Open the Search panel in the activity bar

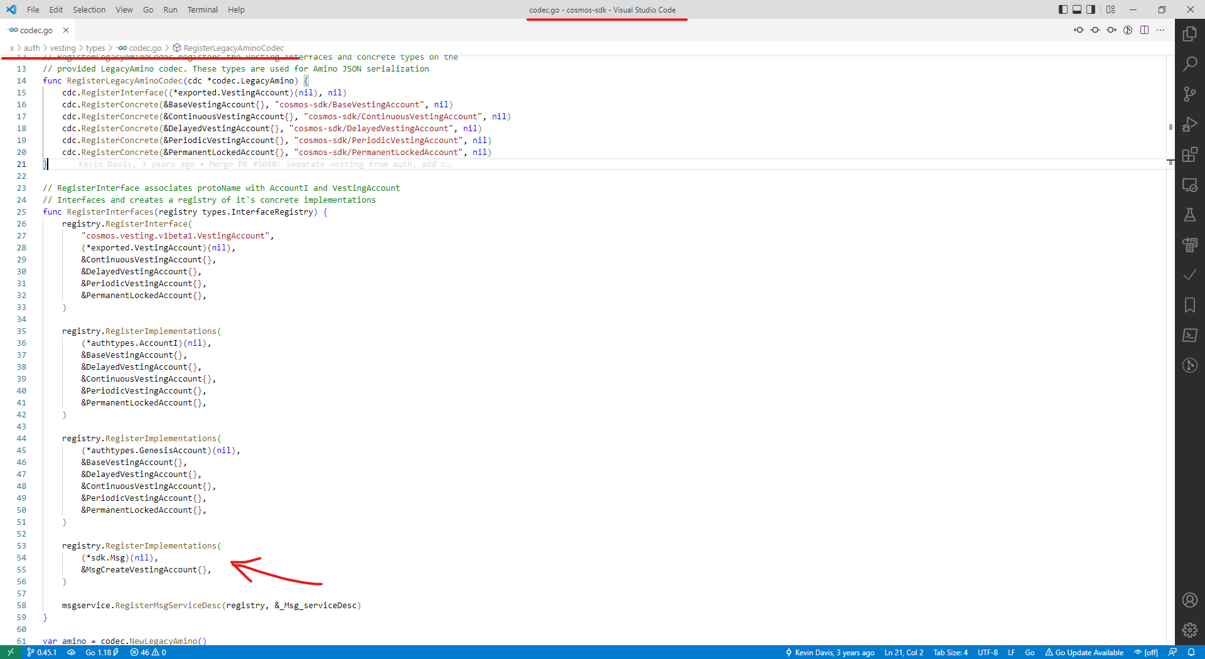click(x=1189, y=63)
